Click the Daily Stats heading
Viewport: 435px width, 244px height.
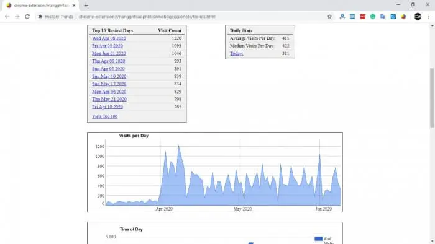[241, 30]
